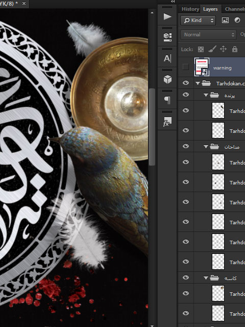Screen dimensions: 245x327
Task: Hide the first layer in کاسه group
Action: pos(186,293)
